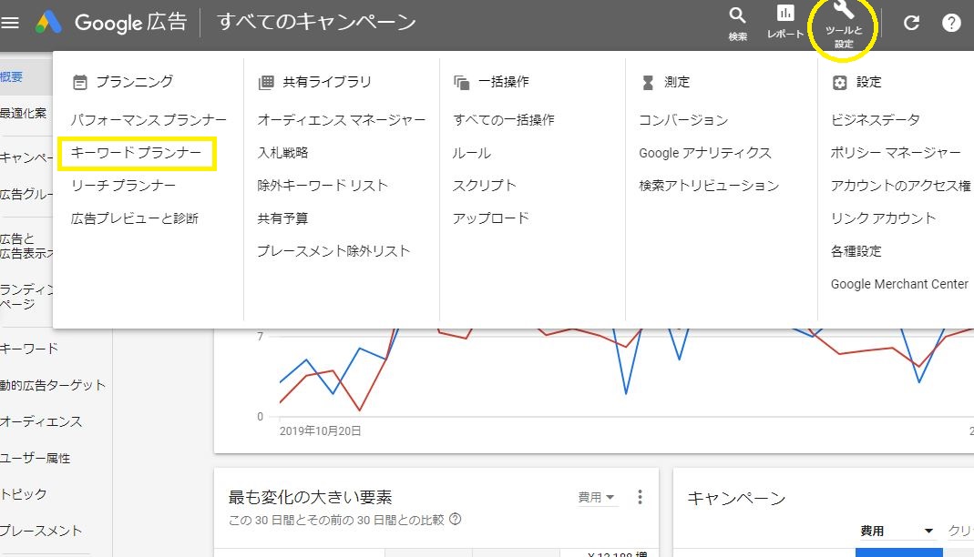
Task: Open パフォーマンス プランナー
Action: 149,120
